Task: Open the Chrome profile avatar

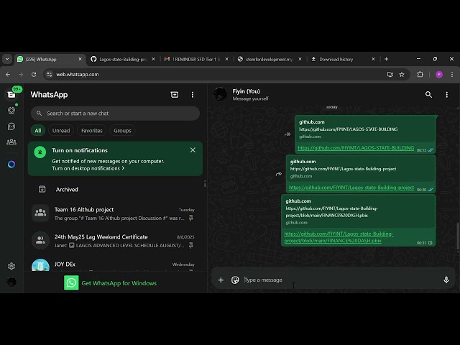Action: coord(439,75)
